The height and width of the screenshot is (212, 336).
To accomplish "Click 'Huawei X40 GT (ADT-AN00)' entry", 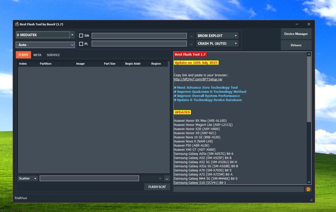I will [x=195, y=150].
